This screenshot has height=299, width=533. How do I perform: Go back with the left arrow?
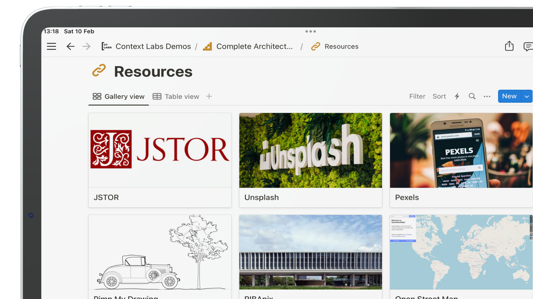coord(70,46)
